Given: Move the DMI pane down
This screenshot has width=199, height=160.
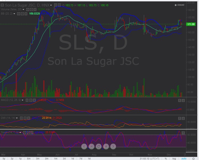Looking at the screenshot, I should tap(183, 118).
